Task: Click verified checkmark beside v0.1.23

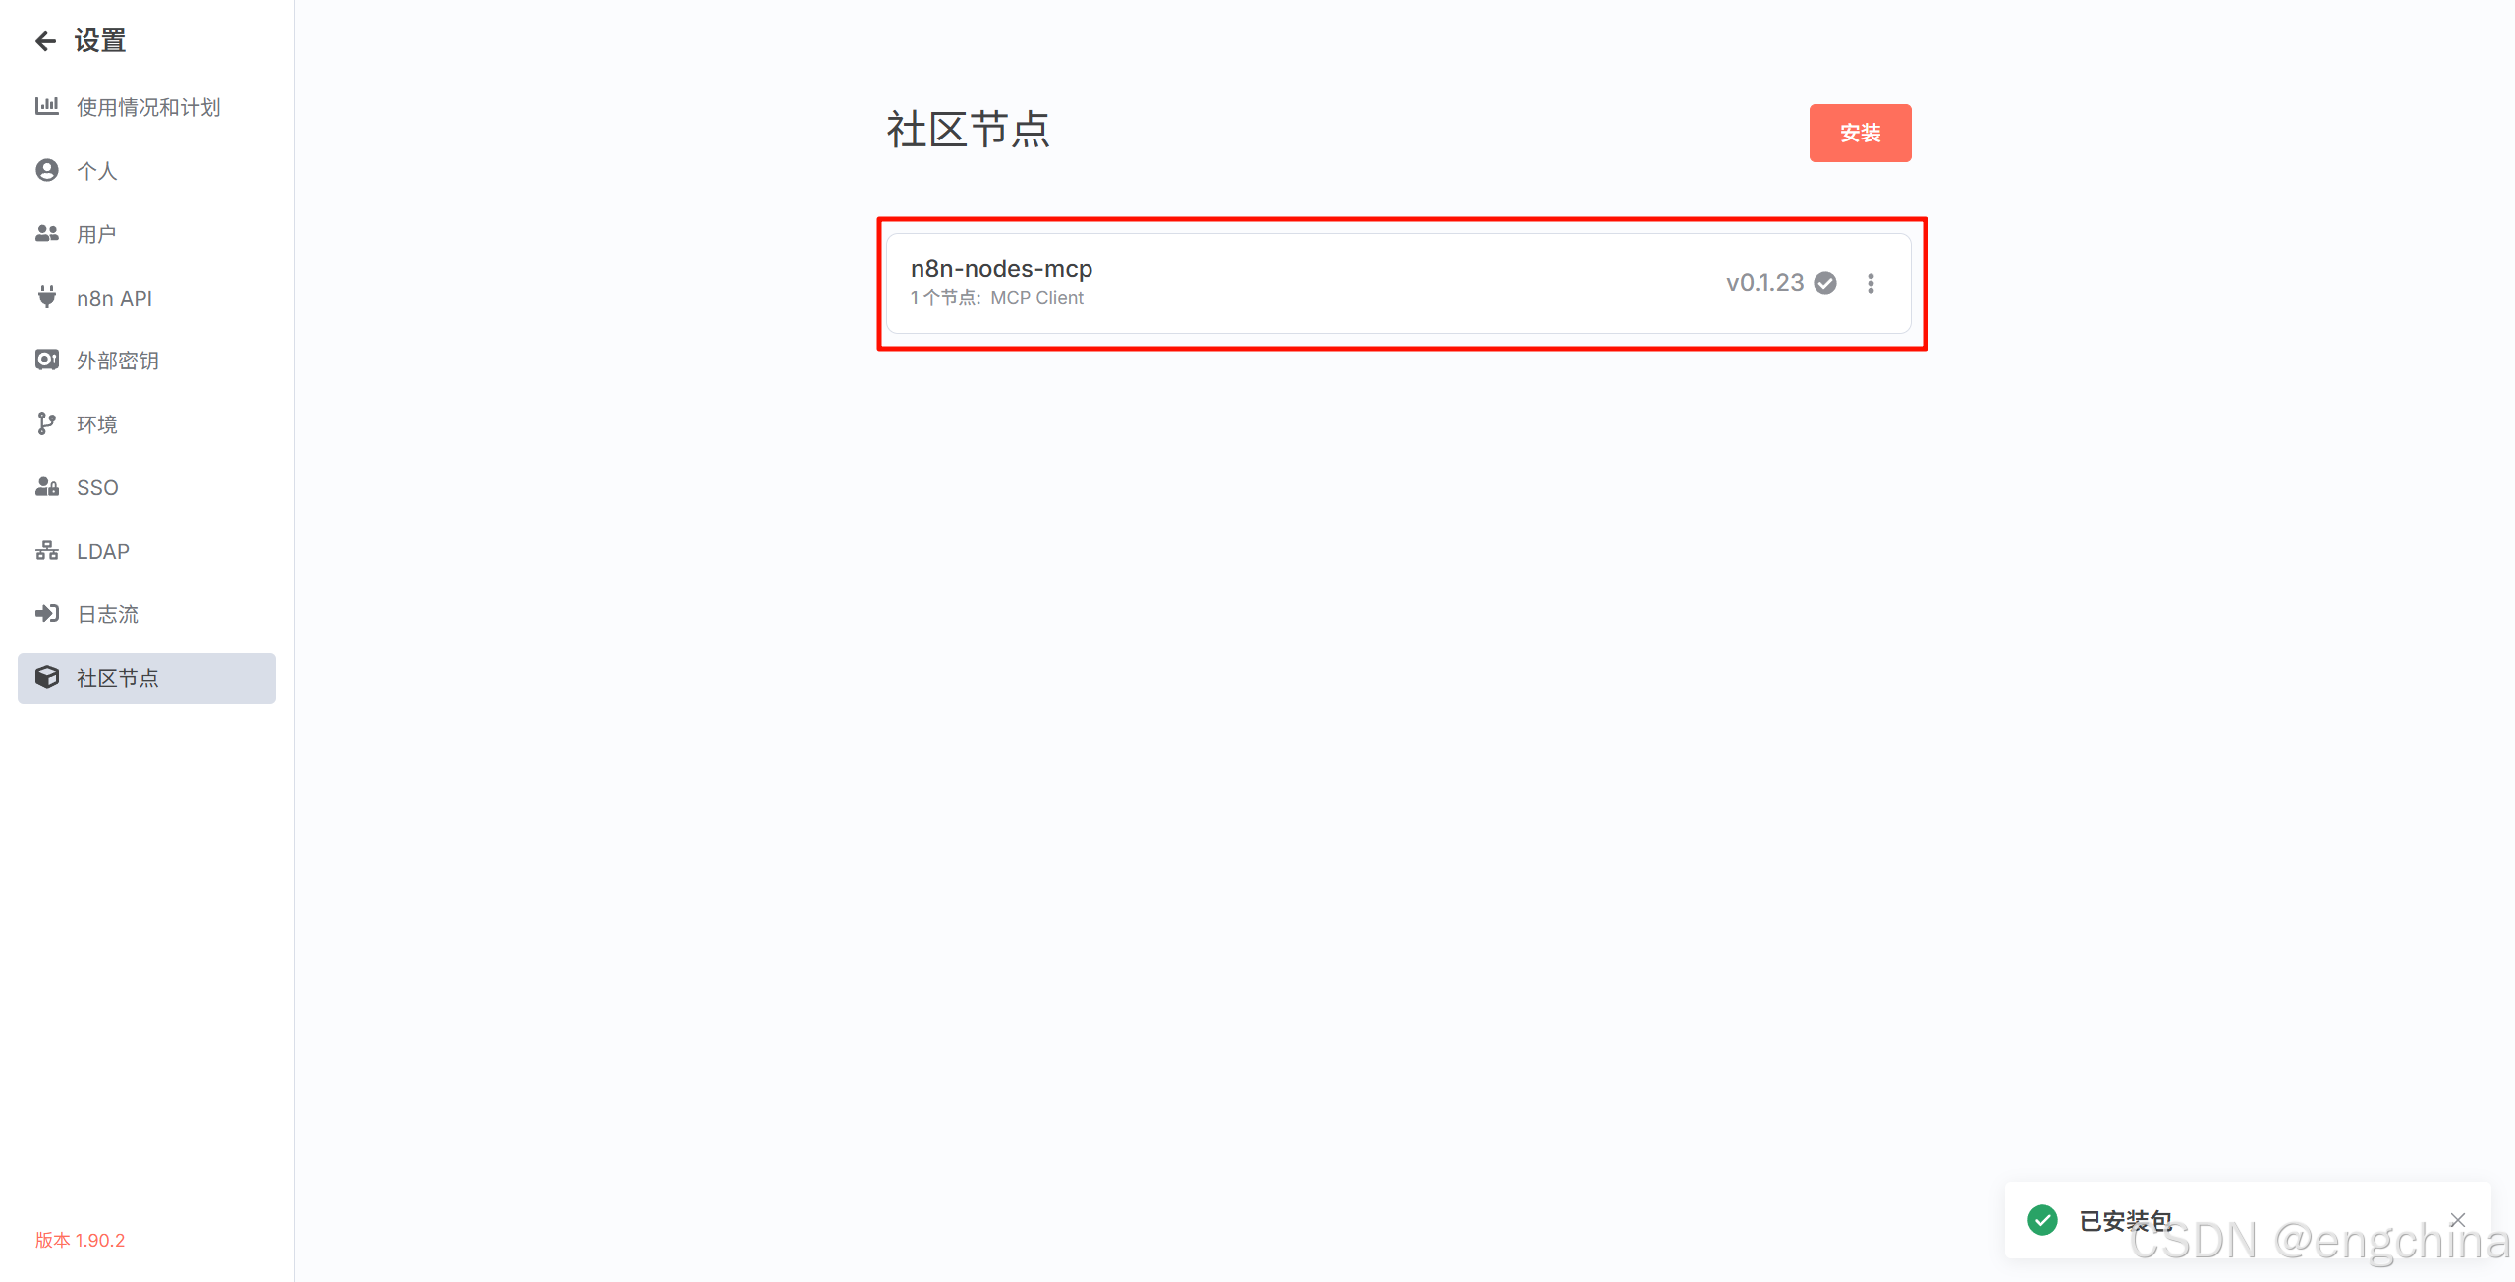Action: point(1825,283)
